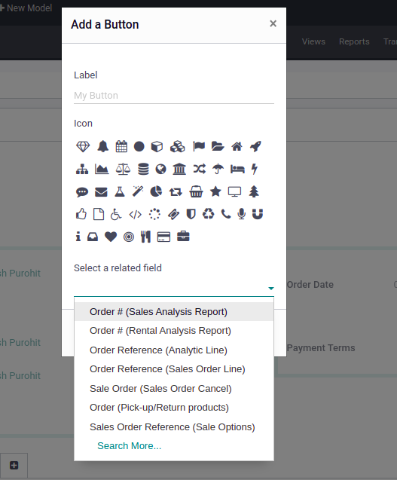Pick the credit card icon

163,237
